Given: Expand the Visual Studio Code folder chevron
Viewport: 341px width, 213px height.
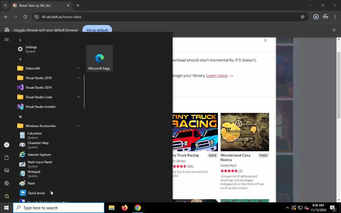Looking at the screenshot, I should pyautogui.click(x=78, y=97).
